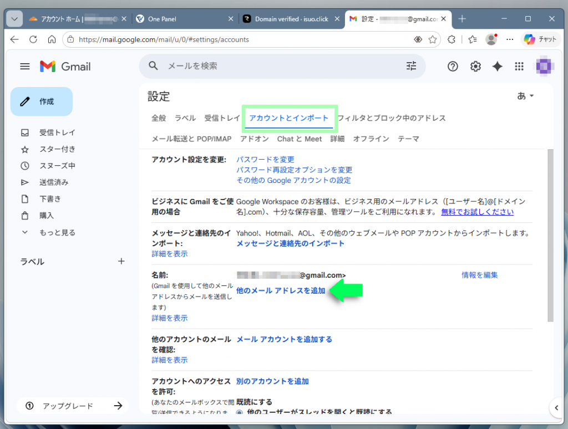Viewport: 568px width, 429px height.
Task: Click the アップグレード upgrade button
Action: [72, 406]
